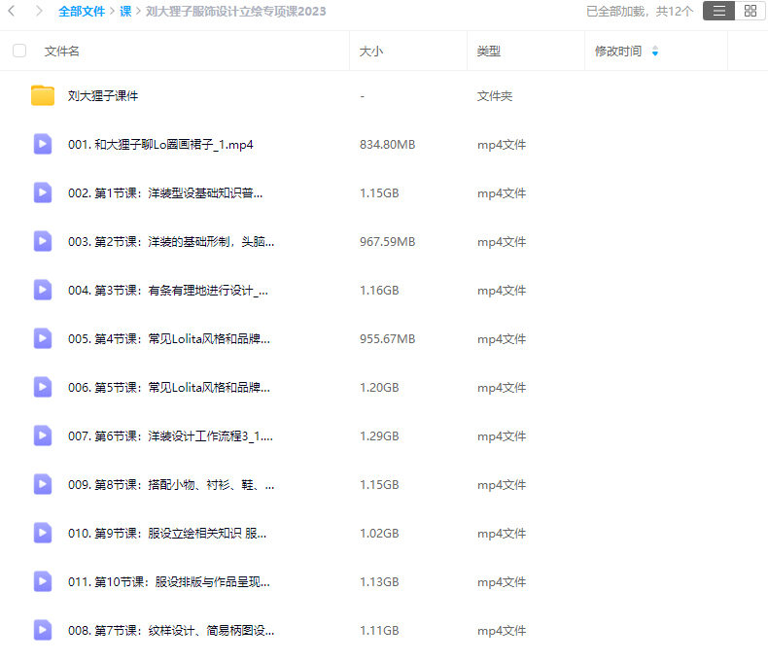Click video icon for 010 第9节课
The image size is (768, 661).
[x=43, y=534]
